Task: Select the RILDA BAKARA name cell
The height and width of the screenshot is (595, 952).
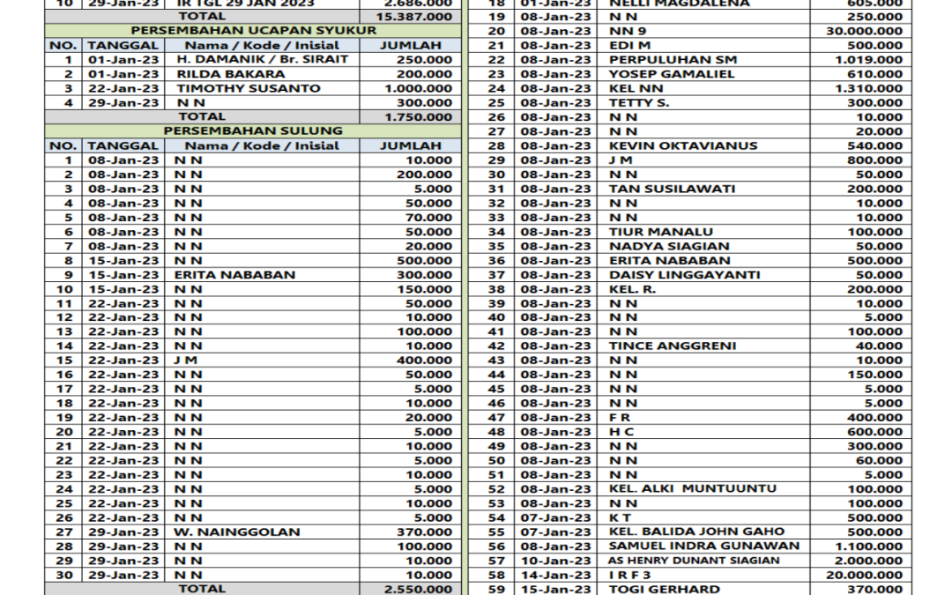Action: (x=219, y=74)
